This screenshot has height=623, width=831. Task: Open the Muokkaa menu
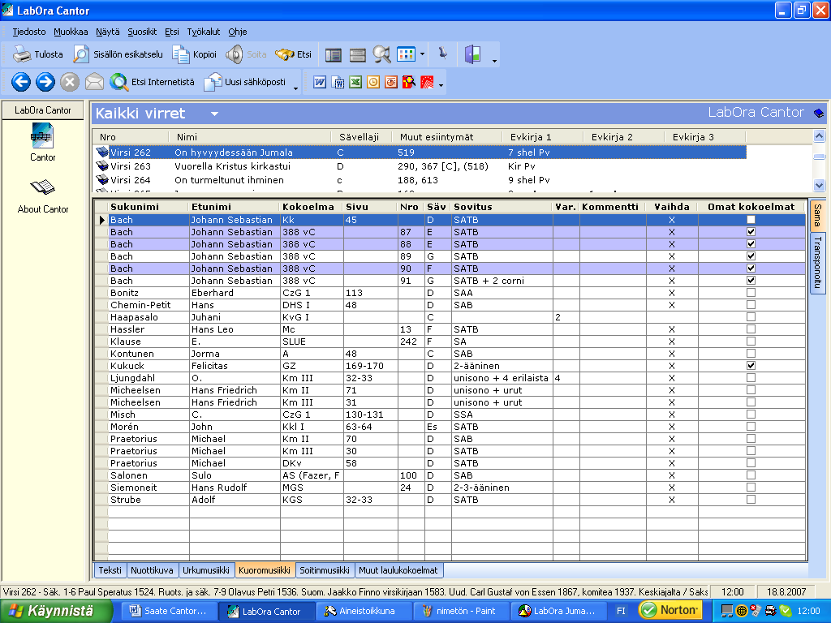coord(71,32)
